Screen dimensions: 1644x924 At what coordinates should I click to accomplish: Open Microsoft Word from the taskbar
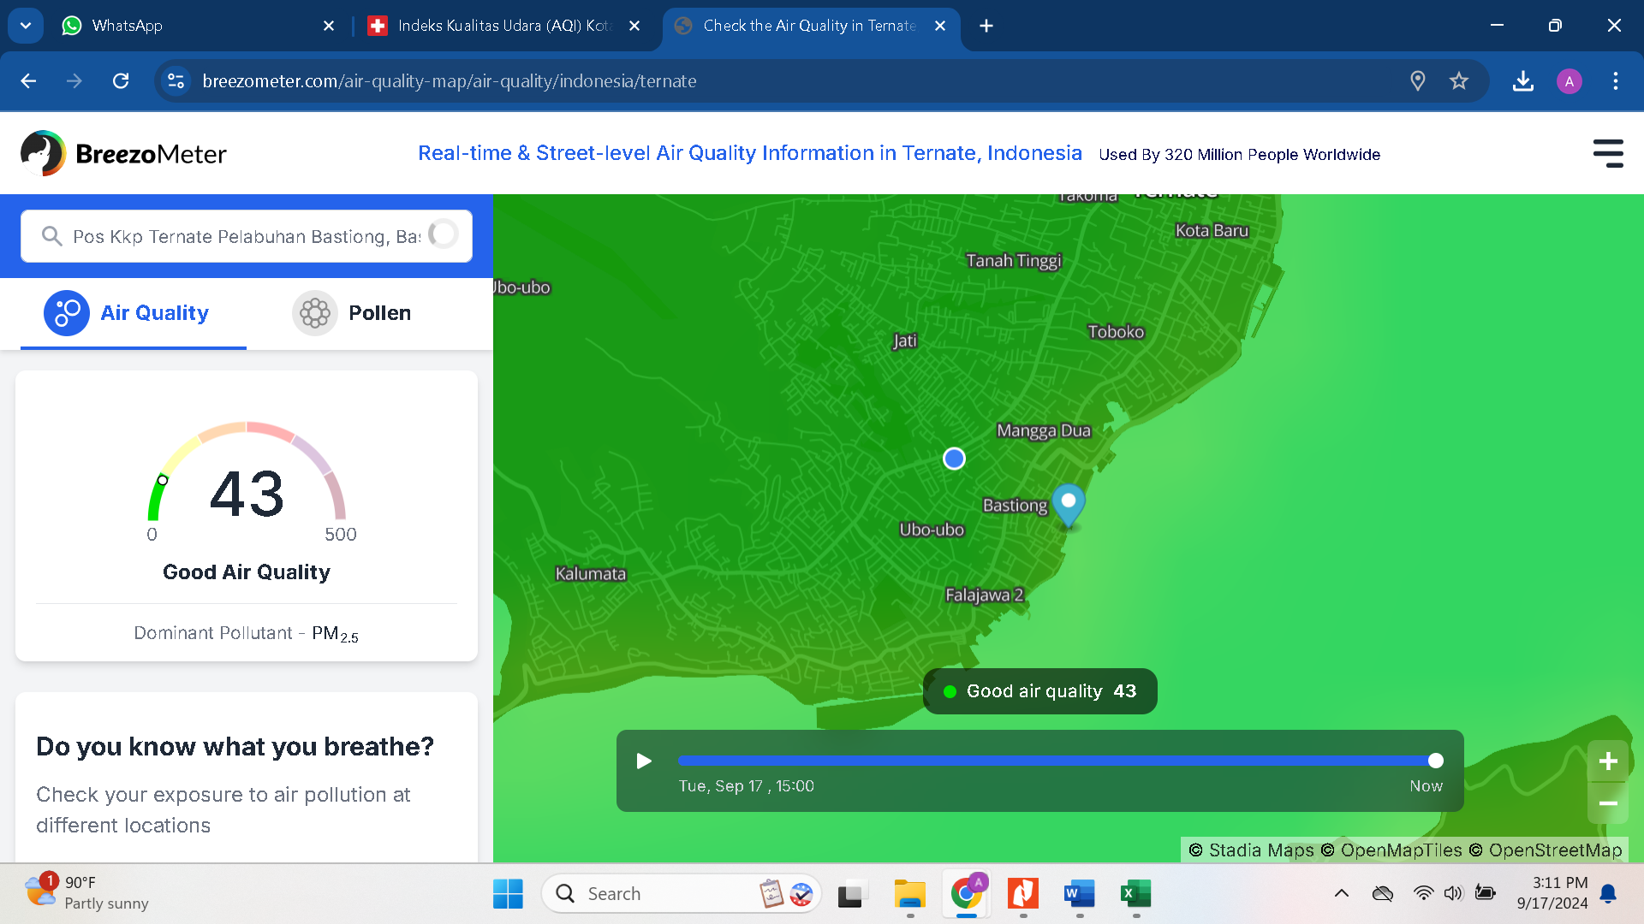coord(1080,894)
